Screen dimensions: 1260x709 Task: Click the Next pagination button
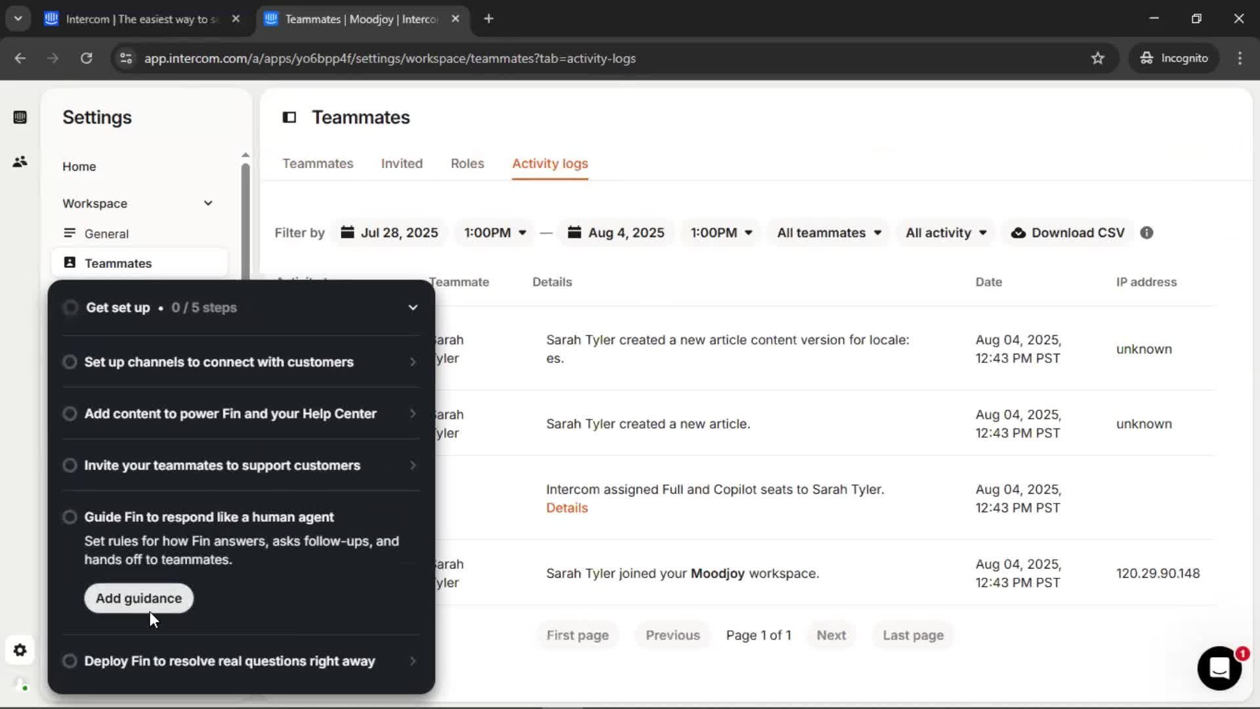831,635
